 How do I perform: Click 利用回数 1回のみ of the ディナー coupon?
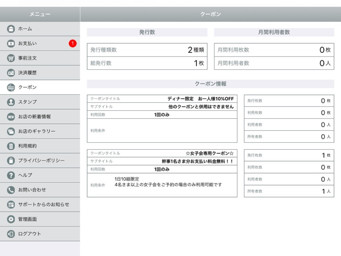tap(162, 115)
